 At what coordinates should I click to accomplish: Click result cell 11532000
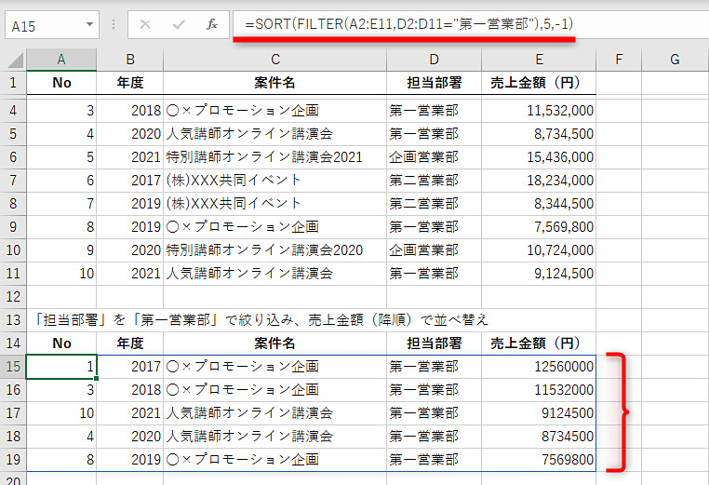[x=539, y=390]
